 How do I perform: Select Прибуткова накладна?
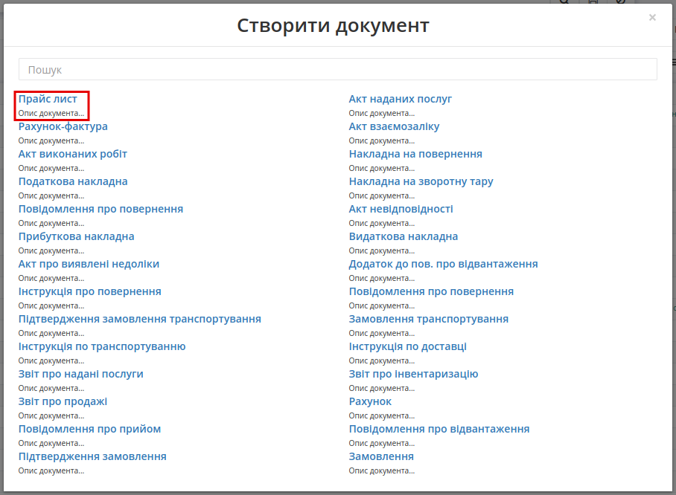pyautogui.click(x=76, y=237)
